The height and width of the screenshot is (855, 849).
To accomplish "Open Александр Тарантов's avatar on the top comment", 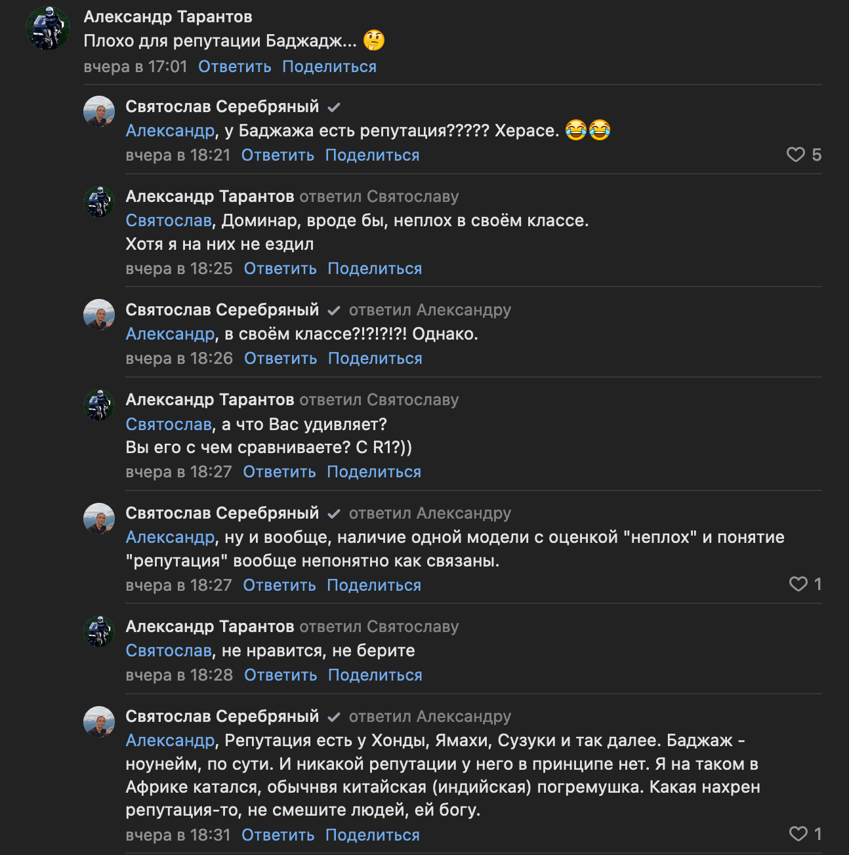I will point(48,28).
